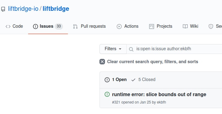Click the Pull requests branch icon
222x114 pixels.
(x=75, y=26)
